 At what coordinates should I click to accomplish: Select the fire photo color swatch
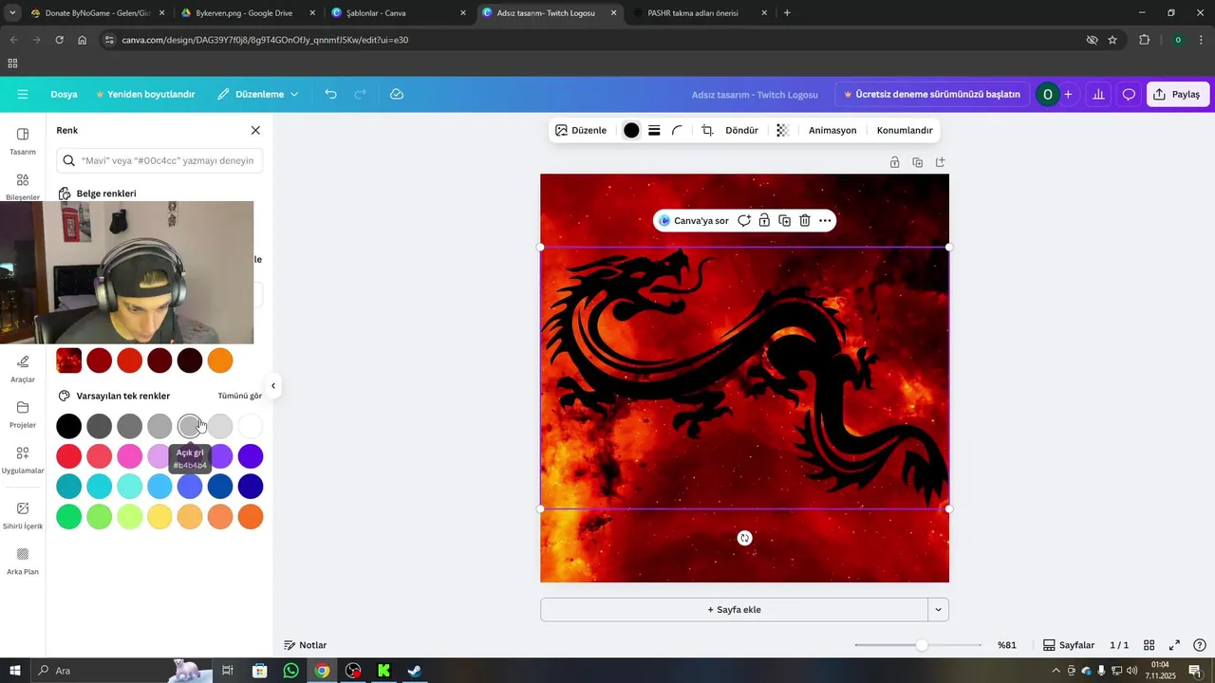tap(68, 360)
